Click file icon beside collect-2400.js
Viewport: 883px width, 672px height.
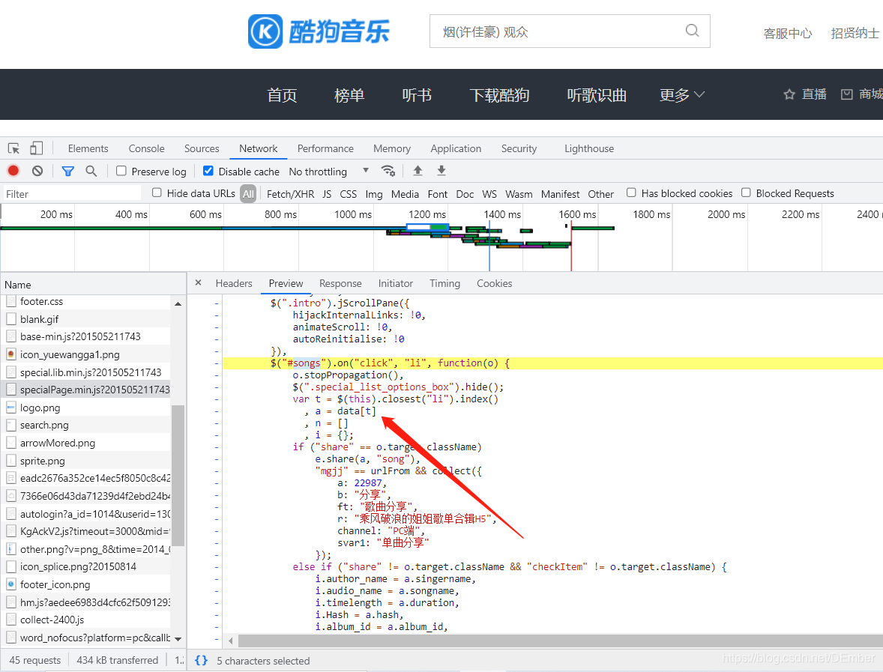pyautogui.click(x=10, y=620)
